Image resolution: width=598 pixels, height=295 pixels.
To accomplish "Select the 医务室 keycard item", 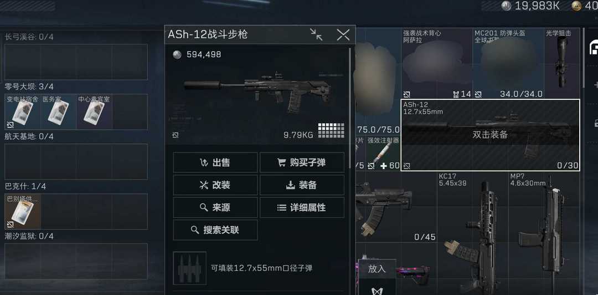I will [x=58, y=111].
